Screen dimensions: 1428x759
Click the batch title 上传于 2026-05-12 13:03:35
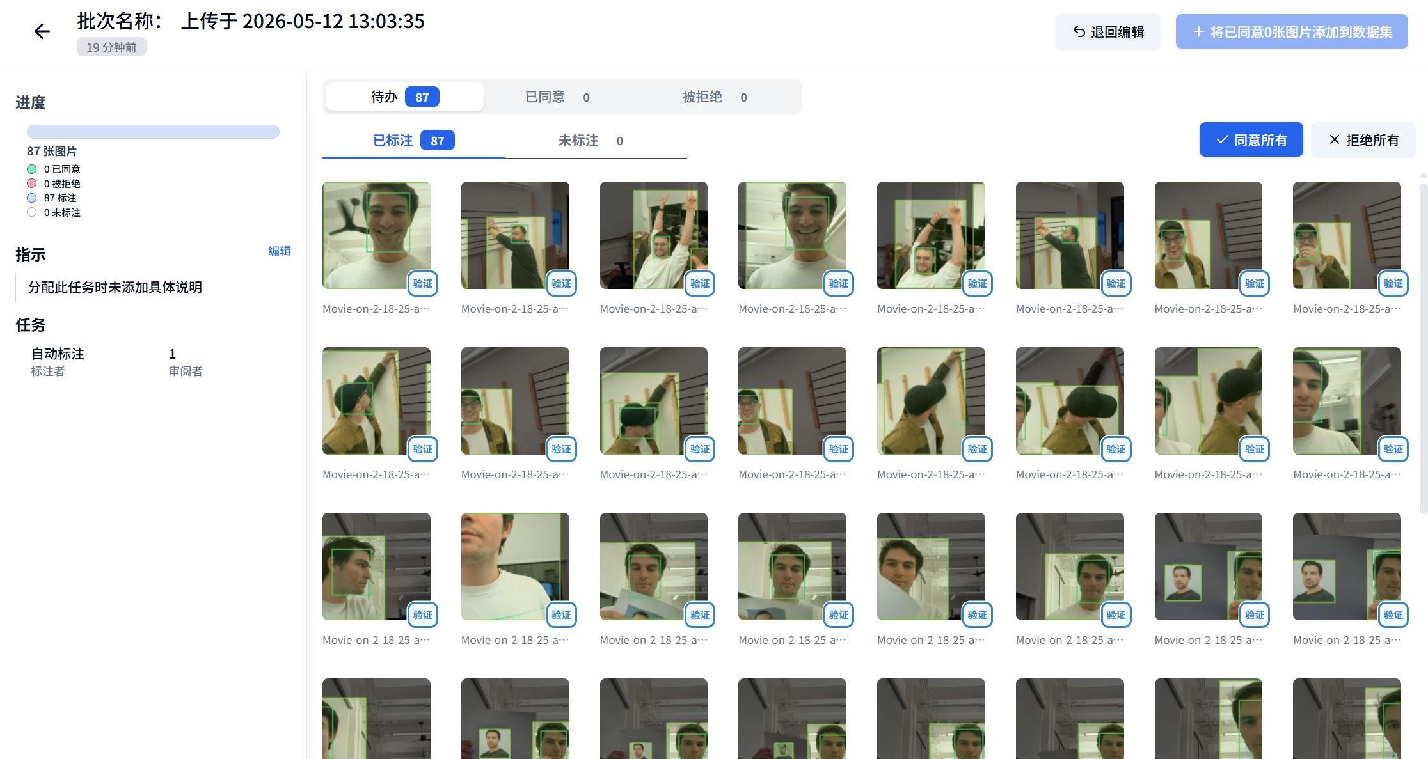303,21
